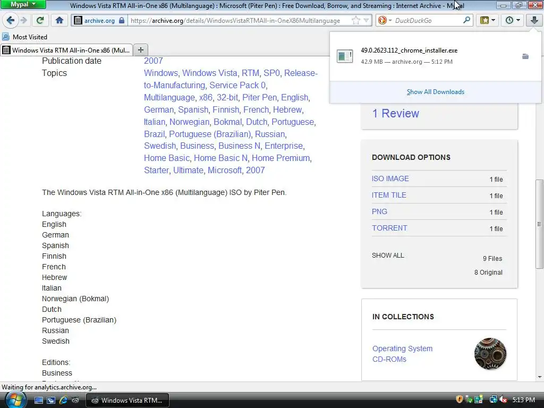Open the URL history dropdown arrow
The width and height of the screenshot is (544, 408).
tap(366, 21)
